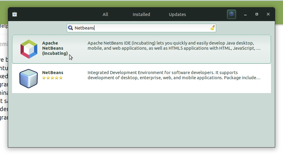Clear search text with the broom icon
The image size is (283, 156).
(213, 28)
